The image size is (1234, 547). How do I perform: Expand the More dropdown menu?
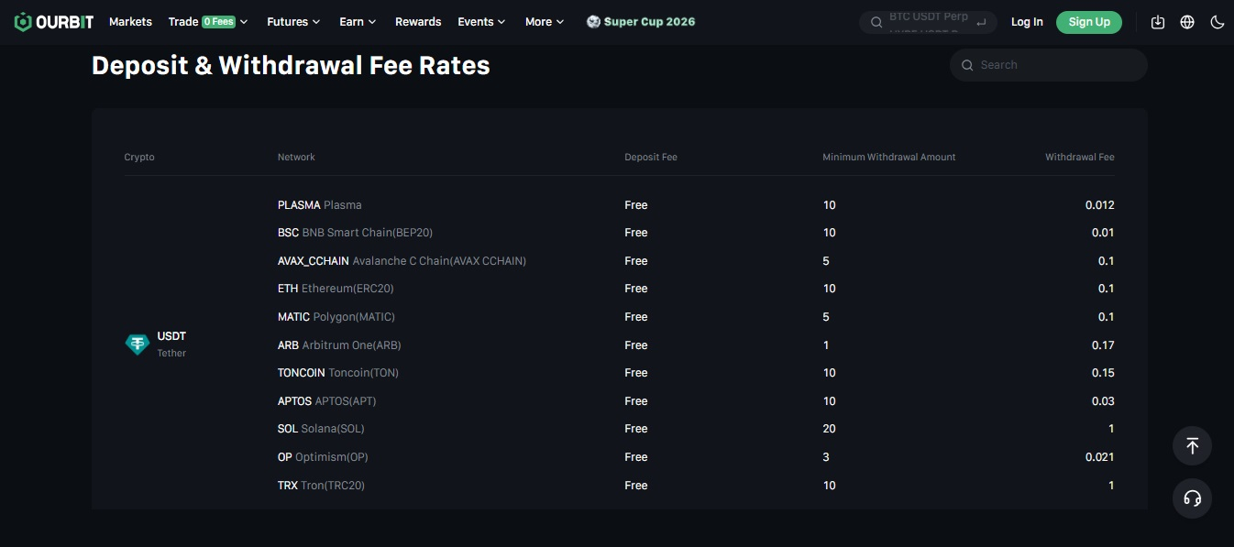(545, 22)
